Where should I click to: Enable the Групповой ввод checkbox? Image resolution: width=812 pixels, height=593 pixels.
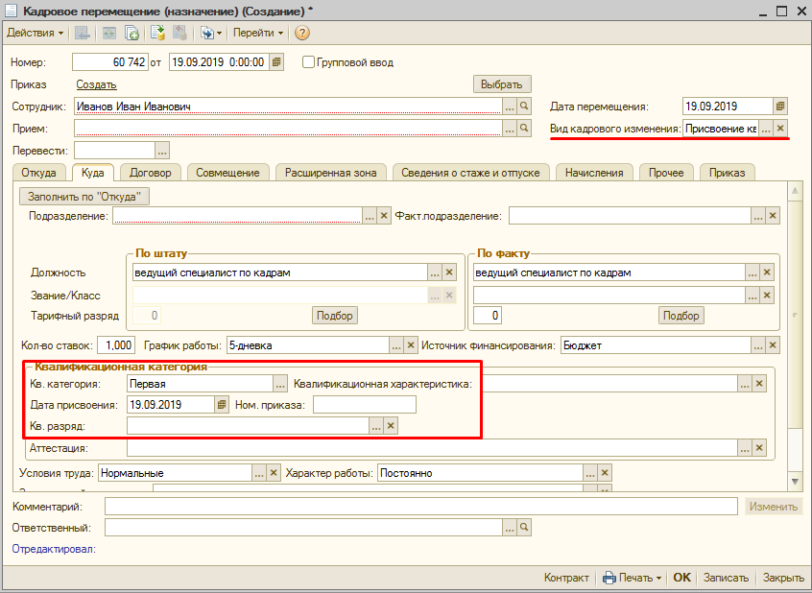click(308, 62)
